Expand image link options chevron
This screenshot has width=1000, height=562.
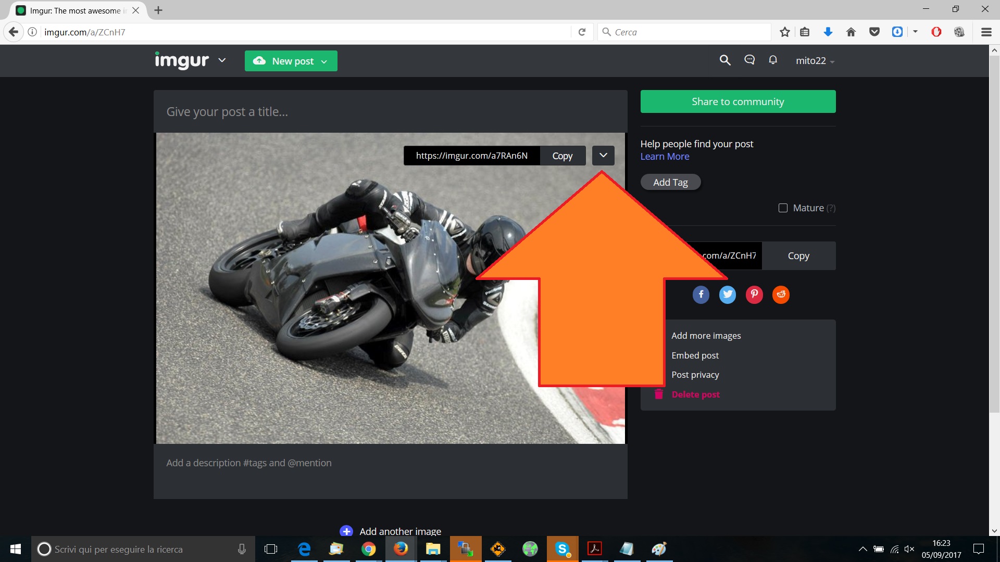point(603,155)
